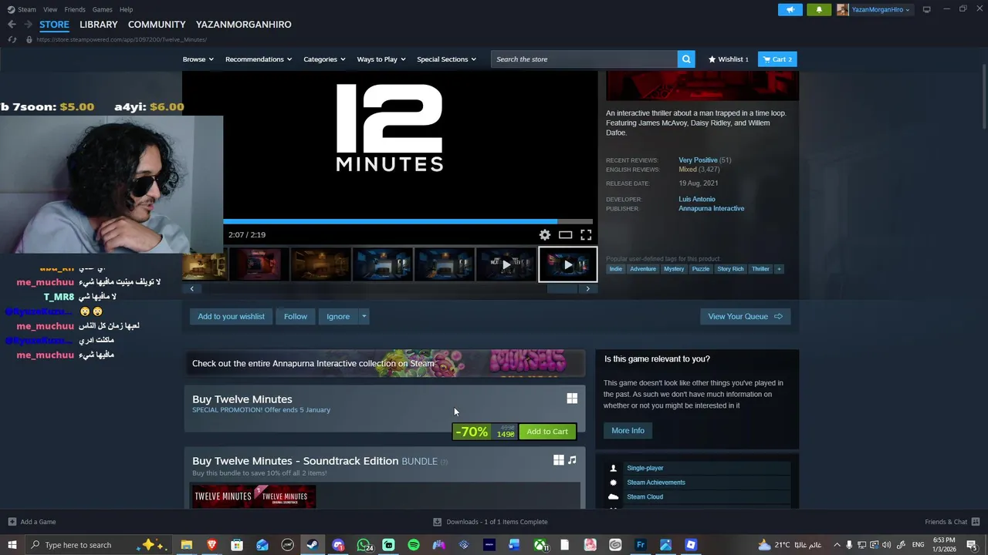This screenshot has width=988, height=555.
Task: Click Steam Achievements feature link
Action: (x=655, y=483)
